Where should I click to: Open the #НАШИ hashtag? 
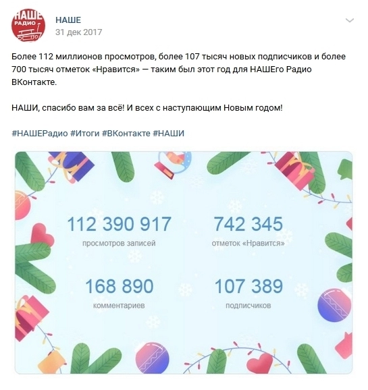point(168,134)
